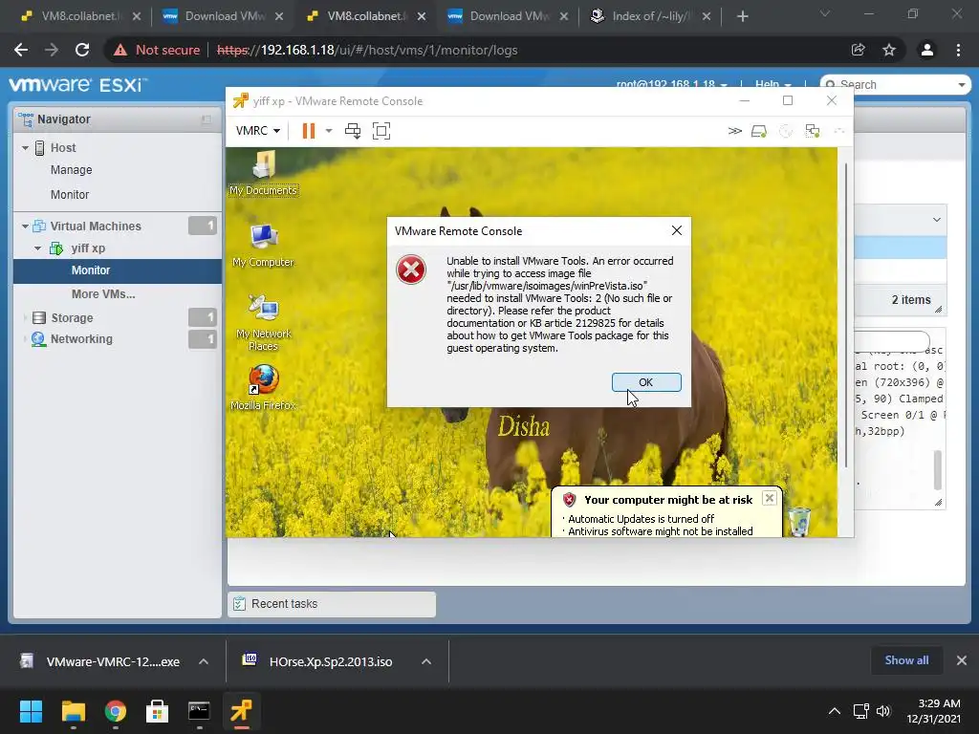
Task: Select Monitor under yiff xp
Action: pos(118,270)
